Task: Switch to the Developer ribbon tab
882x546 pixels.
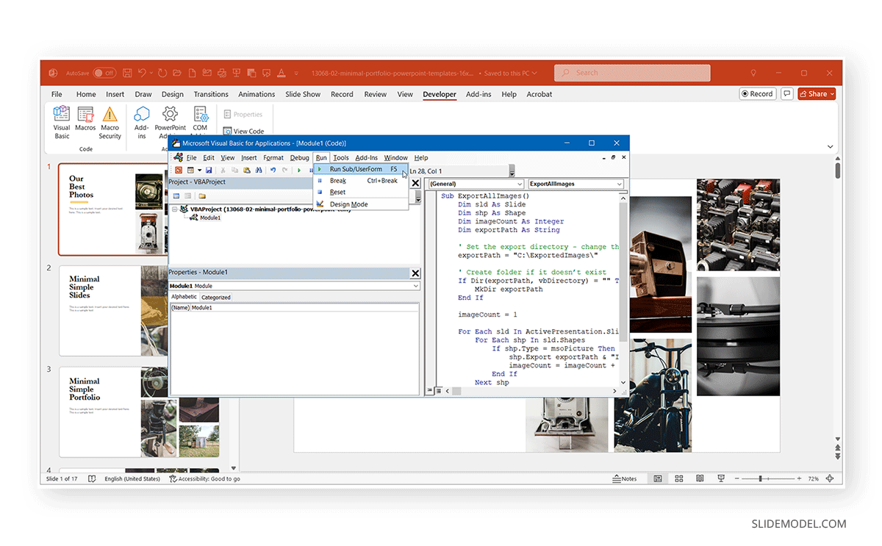Action: pyautogui.click(x=440, y=94)
